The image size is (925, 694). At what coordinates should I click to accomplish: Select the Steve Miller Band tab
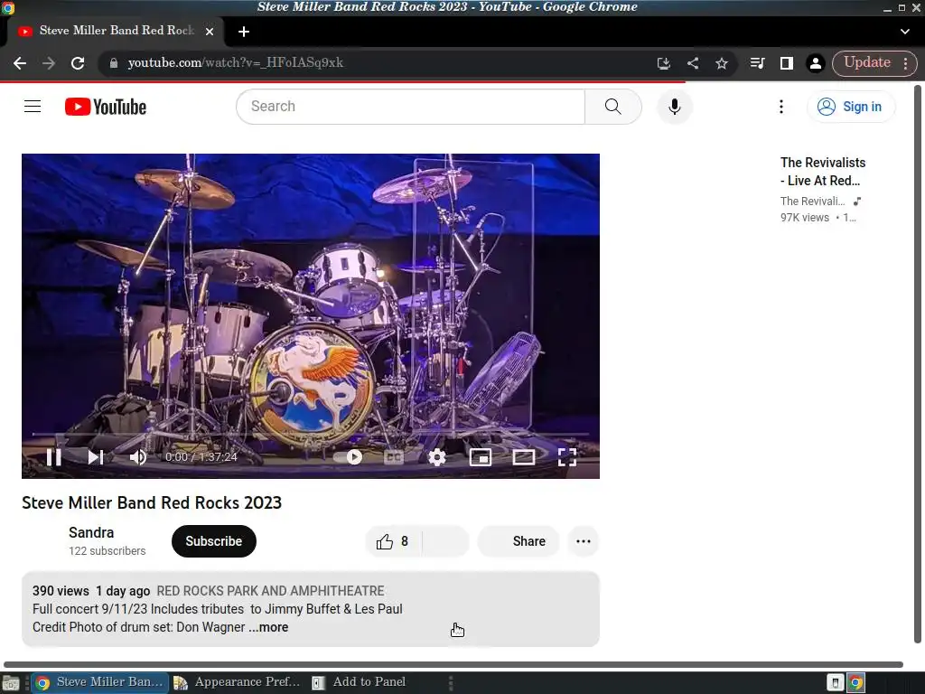[x=117, y=31]
